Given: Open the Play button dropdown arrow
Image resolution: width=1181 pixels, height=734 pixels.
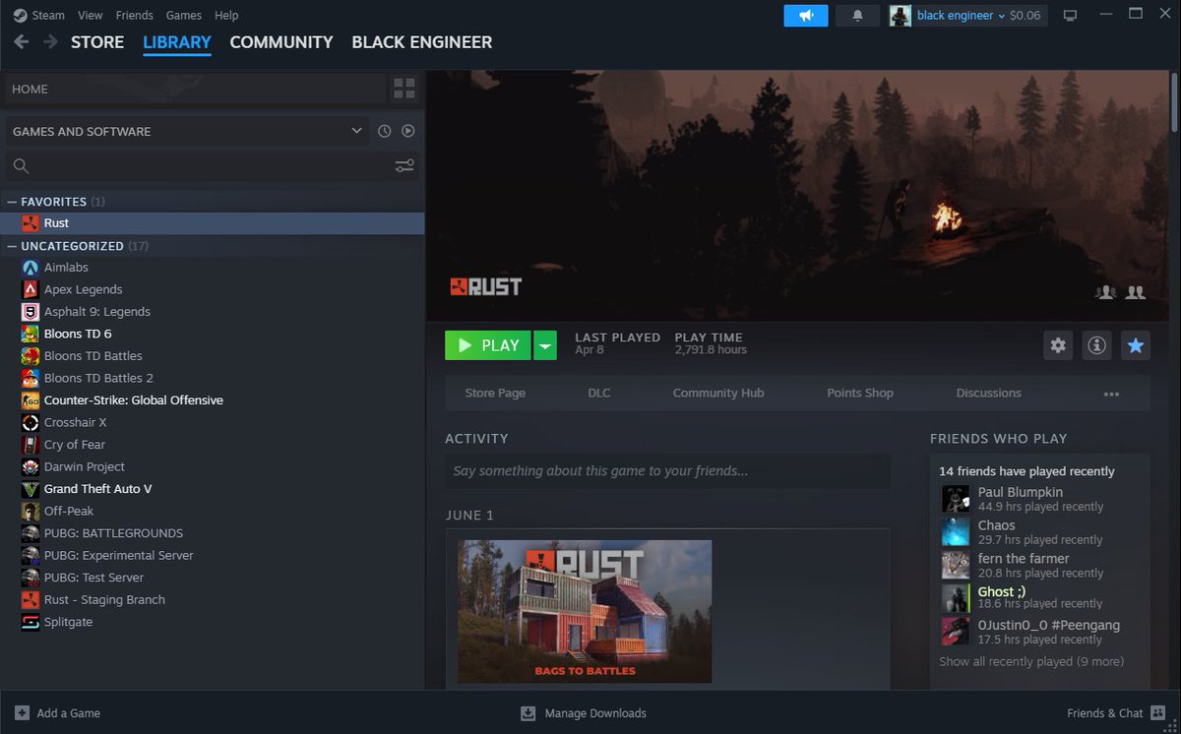Looking at the screenshot, I should point(545,345).
